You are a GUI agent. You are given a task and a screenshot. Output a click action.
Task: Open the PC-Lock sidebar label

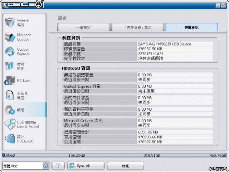coord(24,81)
